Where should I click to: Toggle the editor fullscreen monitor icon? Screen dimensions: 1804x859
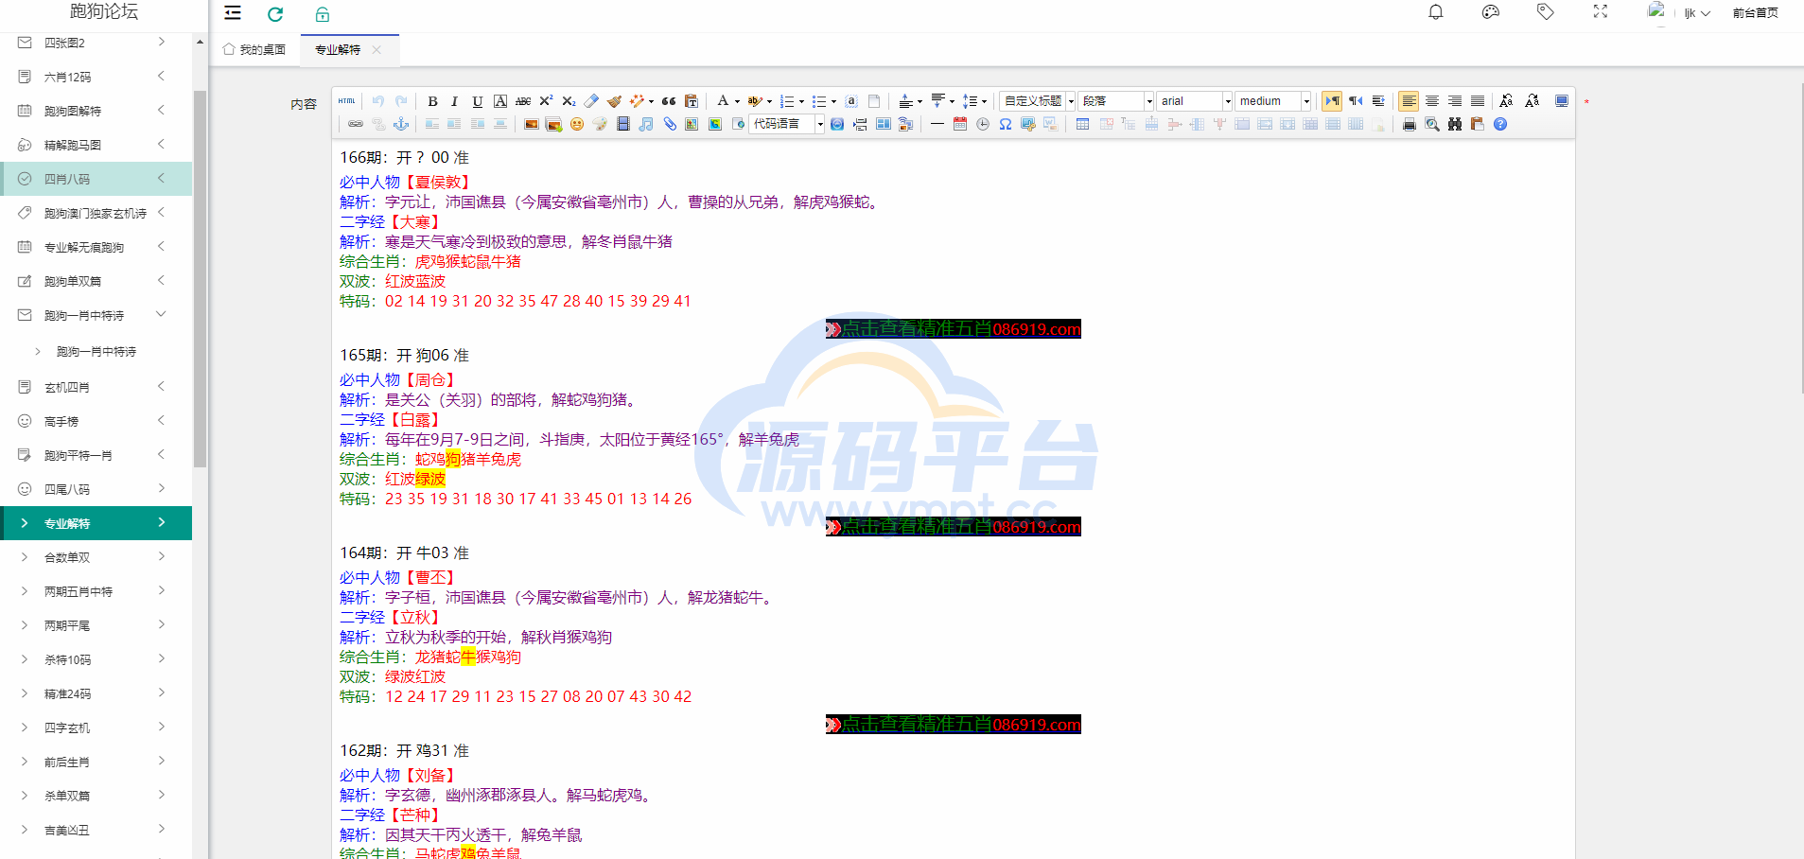click(1562, 101)
